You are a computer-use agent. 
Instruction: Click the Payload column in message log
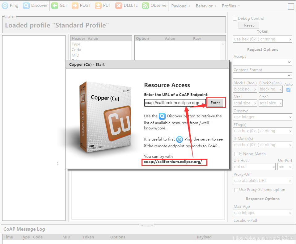[x=204, y=237]
